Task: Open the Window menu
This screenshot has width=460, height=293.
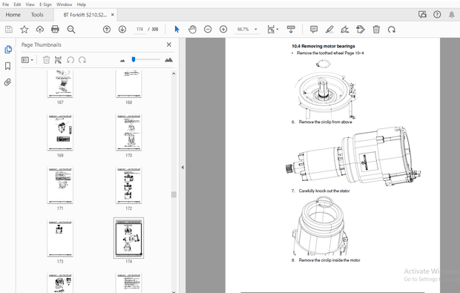Action: click(x=65, y=4)
